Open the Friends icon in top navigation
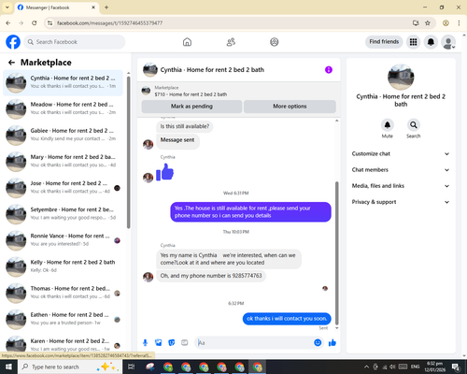This screenshot has width=467, height=374. (x=231, y=42)
